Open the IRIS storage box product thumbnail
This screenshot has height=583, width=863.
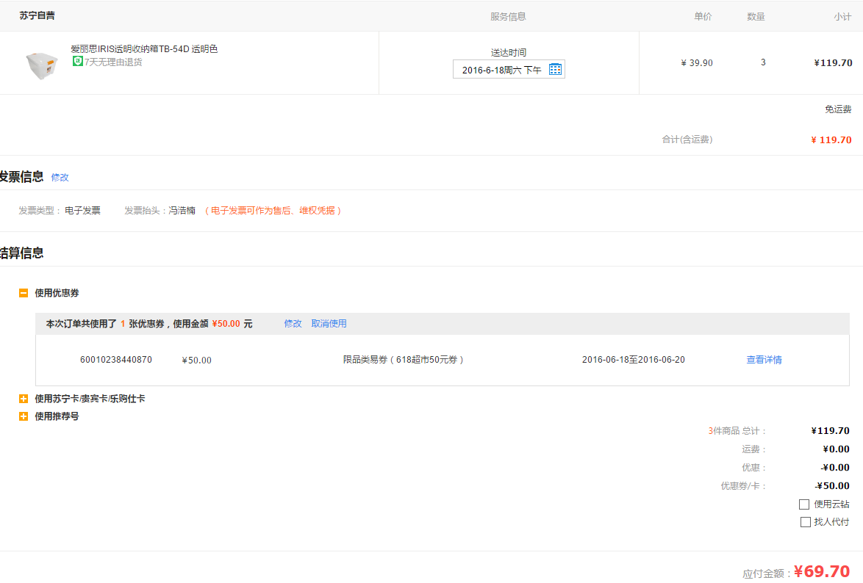[41, 65]
